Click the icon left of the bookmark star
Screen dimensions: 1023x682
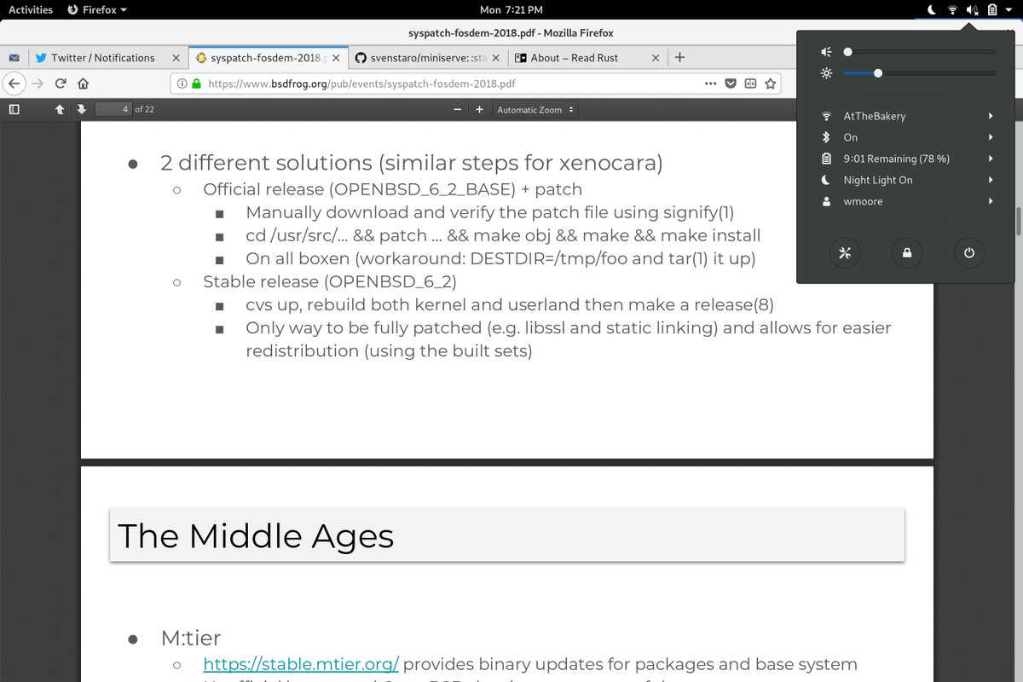750,84
